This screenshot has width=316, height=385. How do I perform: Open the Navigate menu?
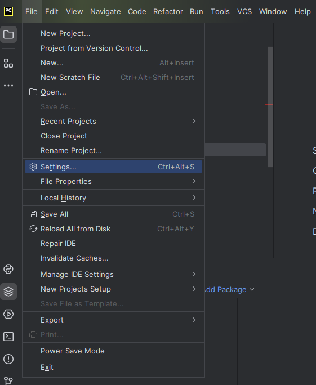[105, 12]
